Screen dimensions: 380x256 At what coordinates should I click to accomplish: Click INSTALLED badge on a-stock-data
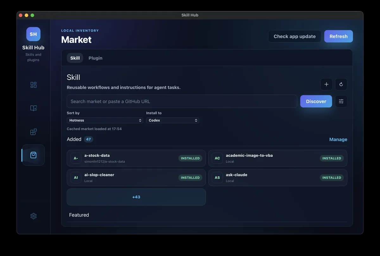[x=190, y=158]
